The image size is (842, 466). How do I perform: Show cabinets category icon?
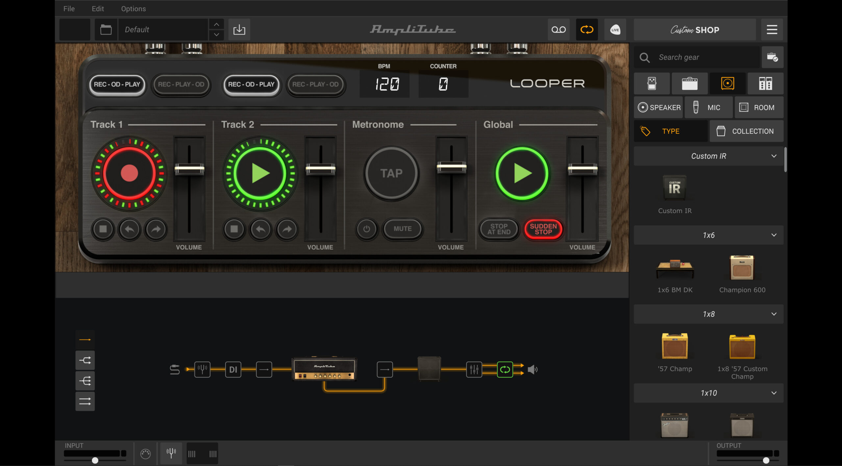coord(727,84)
